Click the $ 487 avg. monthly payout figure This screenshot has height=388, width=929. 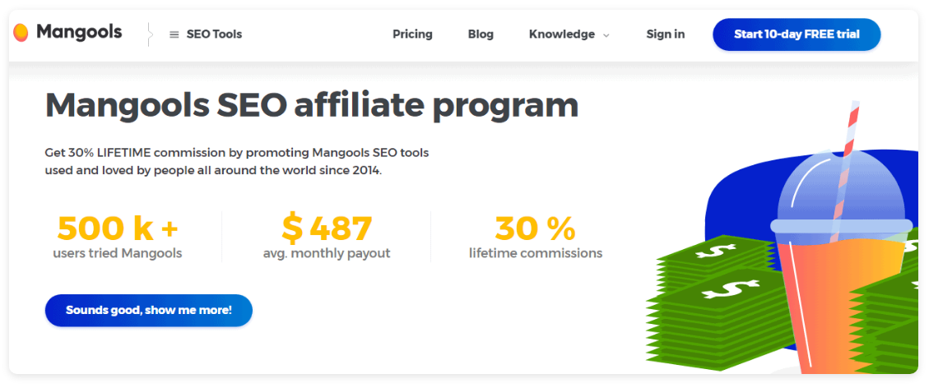click(327, 237)
